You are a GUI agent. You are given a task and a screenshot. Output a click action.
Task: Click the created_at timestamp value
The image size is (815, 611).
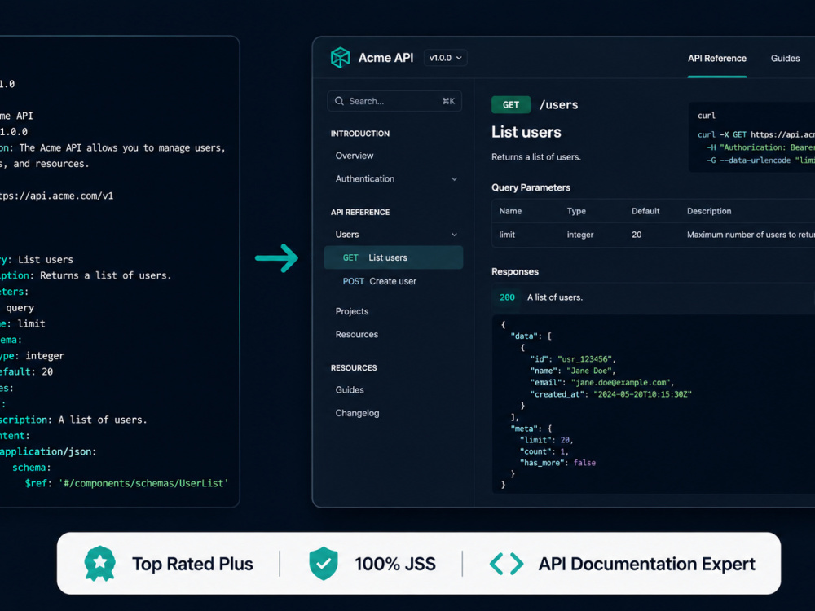click(642, 394)
